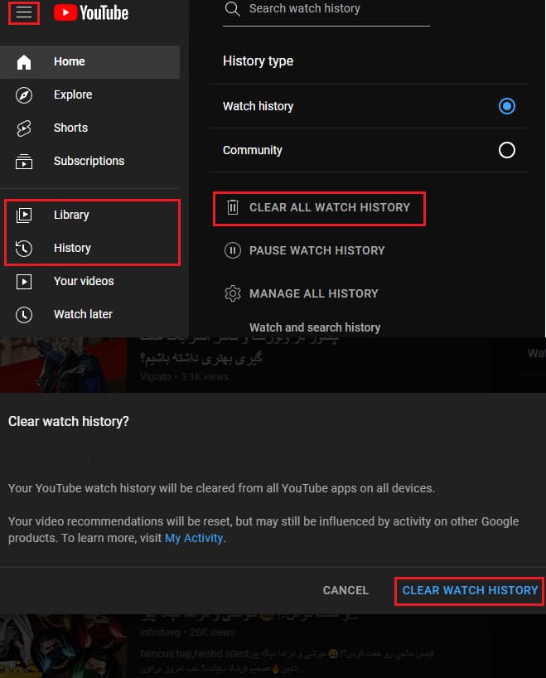Image resolution: width=546 pixels, height=678 pixels.
Task: Click the Library icon in sidebar
Action: tap(24, 215)
